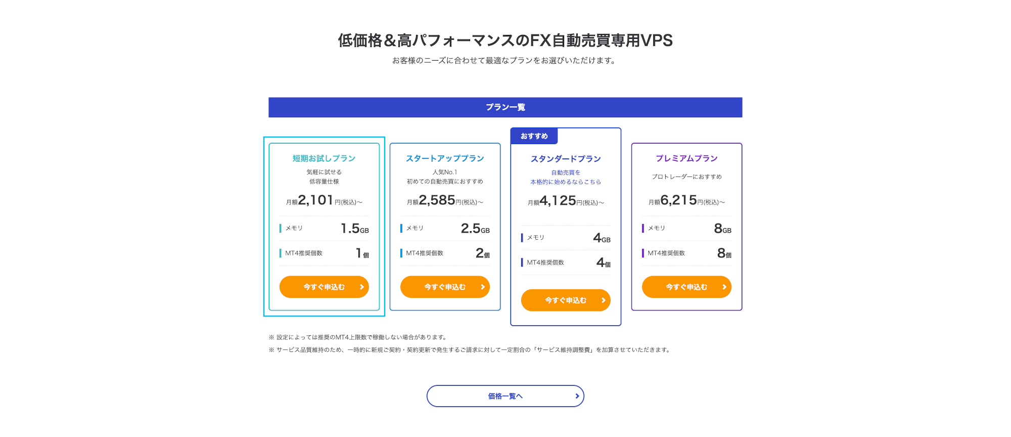Select the 短期お試しプラン card title
The image size is (1011, 437).
324,158
